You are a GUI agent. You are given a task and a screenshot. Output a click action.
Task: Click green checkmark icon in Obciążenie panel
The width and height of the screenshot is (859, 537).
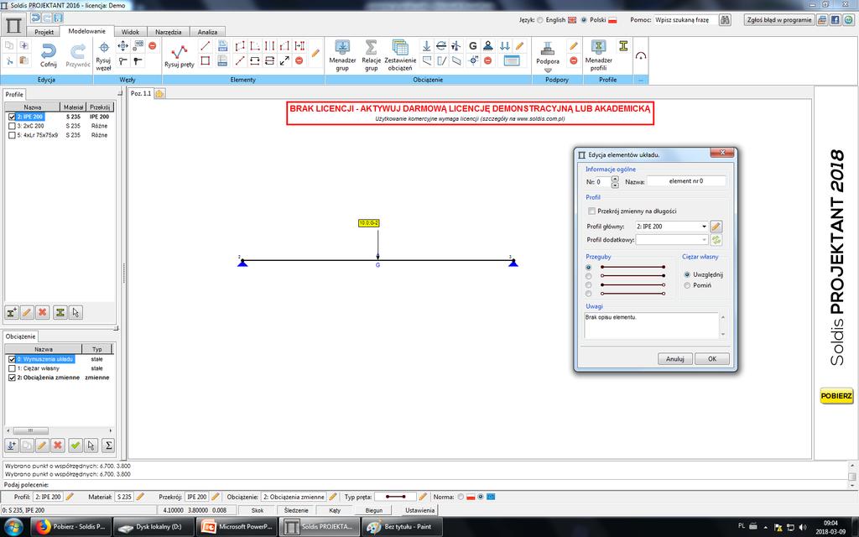click(x=75, y=446)
